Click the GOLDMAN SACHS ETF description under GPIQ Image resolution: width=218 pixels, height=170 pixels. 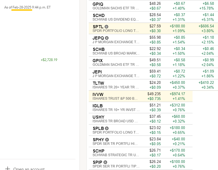(x=116, y=8)
